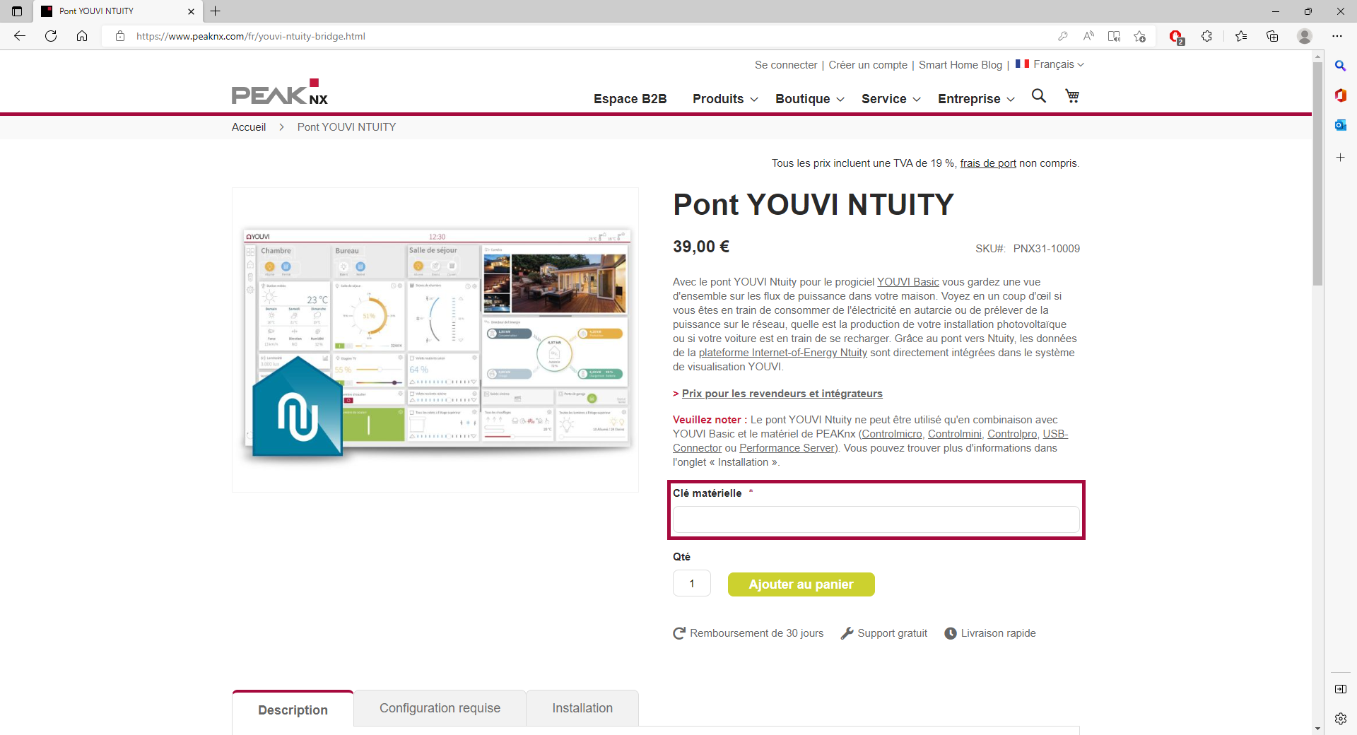Click the browser address bar URL
This screenshot has width=1357, height=735.
click(251, 36)
